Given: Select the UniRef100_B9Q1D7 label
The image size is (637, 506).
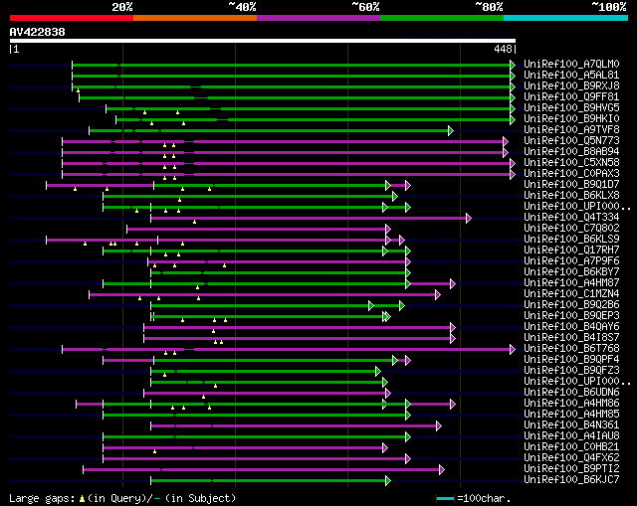Looking at the screenshot, I should coord(571,185).
